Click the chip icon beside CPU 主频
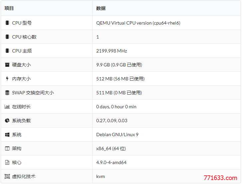This screenshot has width=242, height=184. [x=7, y=51]
